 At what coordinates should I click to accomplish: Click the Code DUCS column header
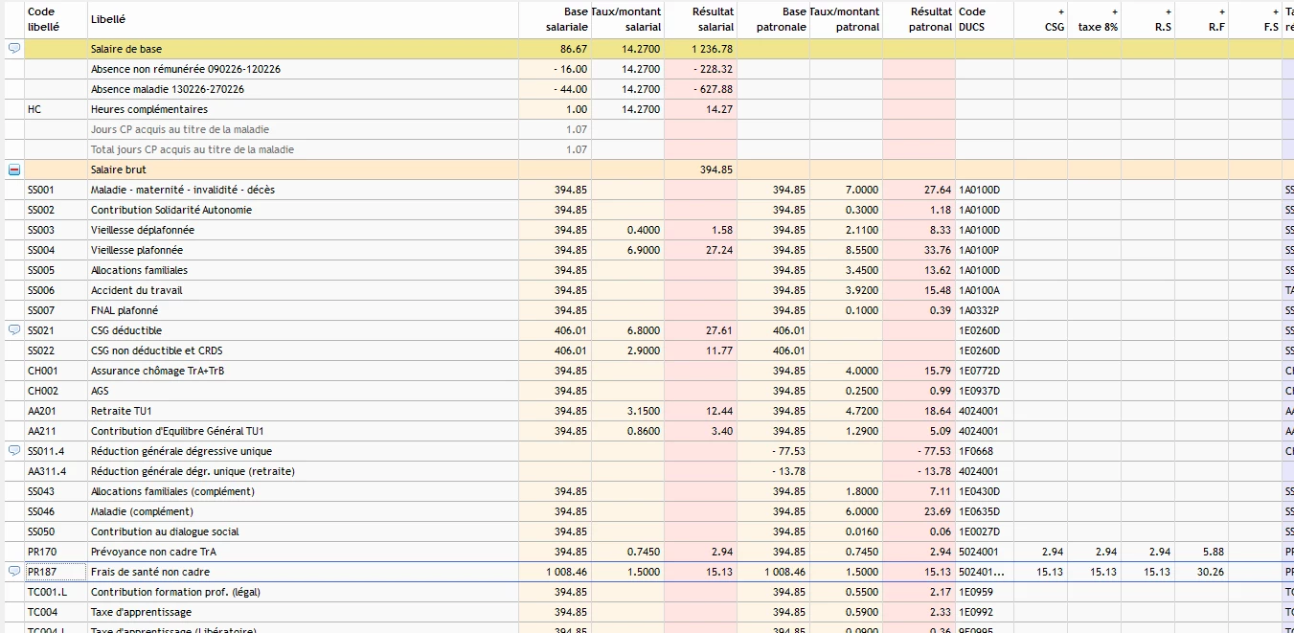click(x=972, y=19)
